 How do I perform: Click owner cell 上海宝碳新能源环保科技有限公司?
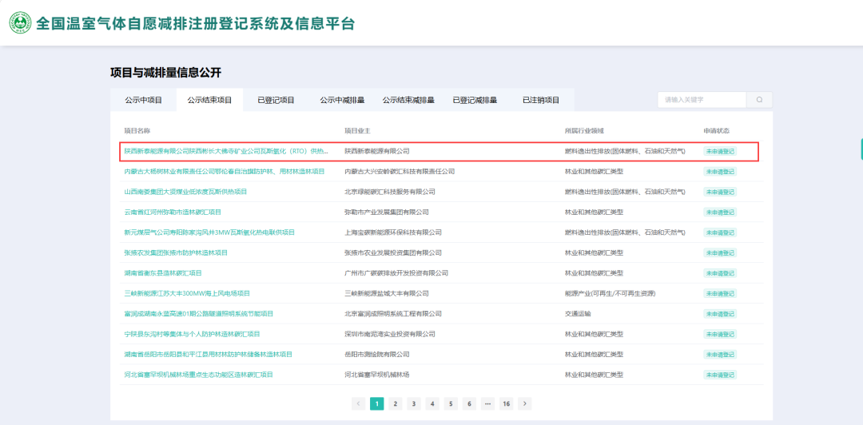coord(393,232)
